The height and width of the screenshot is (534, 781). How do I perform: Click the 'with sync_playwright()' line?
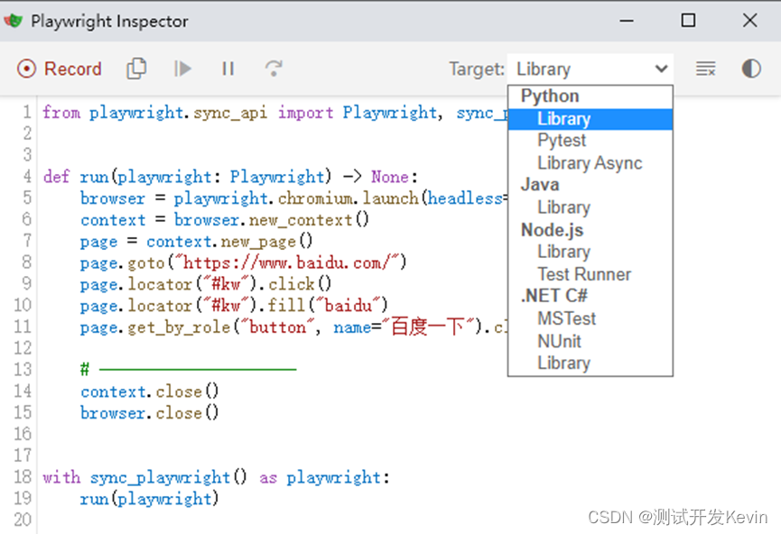[x=216, y=477]
